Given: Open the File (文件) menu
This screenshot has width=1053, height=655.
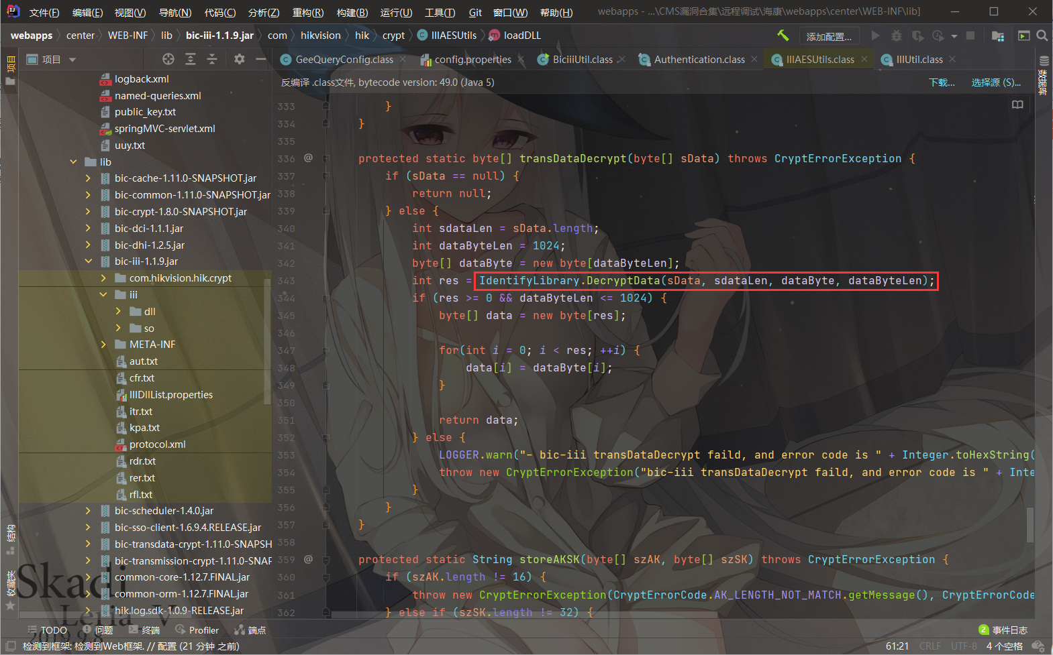Looking at the screenshot, I should 44,13.
